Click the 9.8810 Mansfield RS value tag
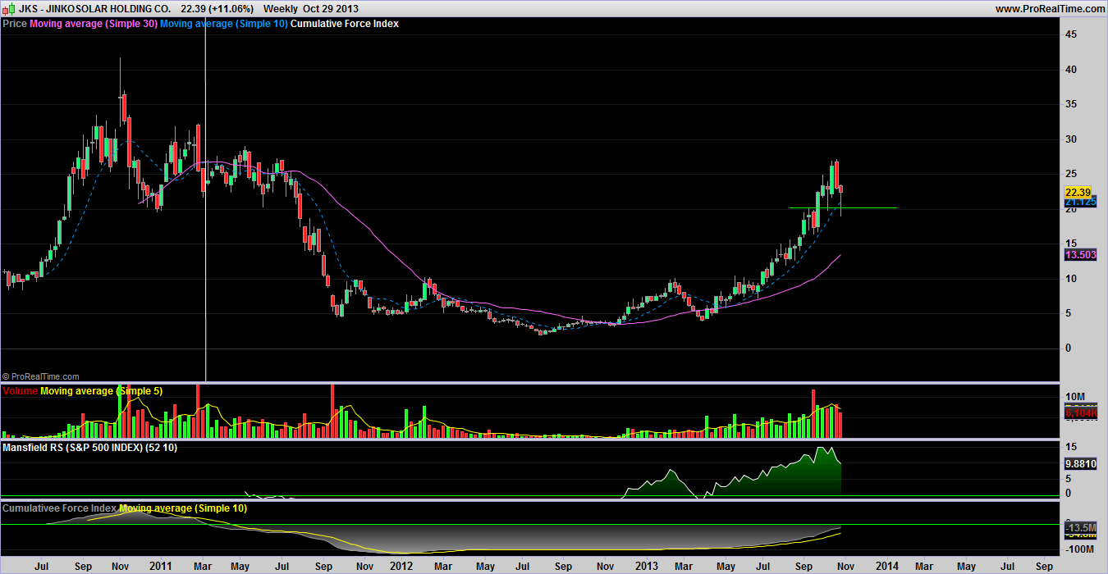Screen dimensions: 1108x574 1080,463
